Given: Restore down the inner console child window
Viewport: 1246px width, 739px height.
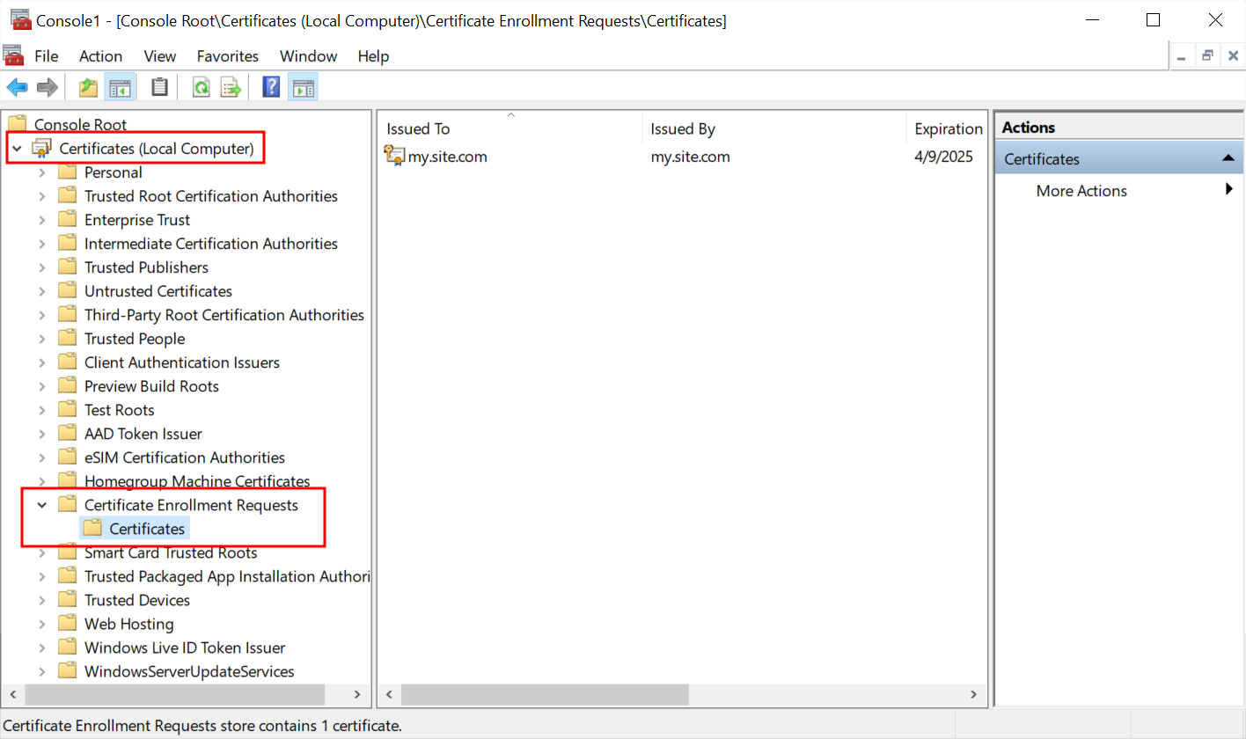Looking at the screenshot, I should tap(1207, 55).
